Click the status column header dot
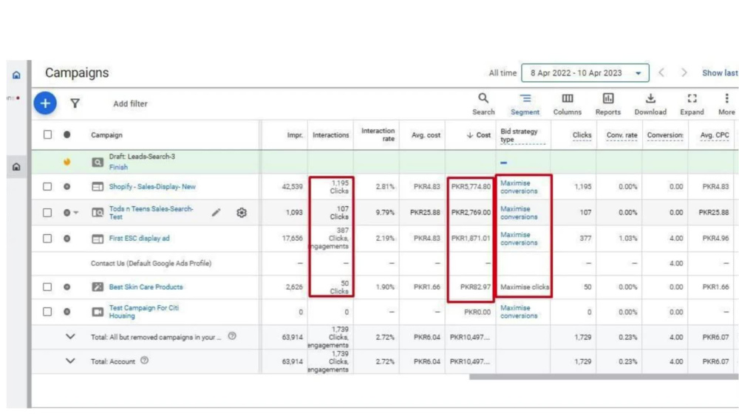The image size is (739, 416). pos(67,134)
